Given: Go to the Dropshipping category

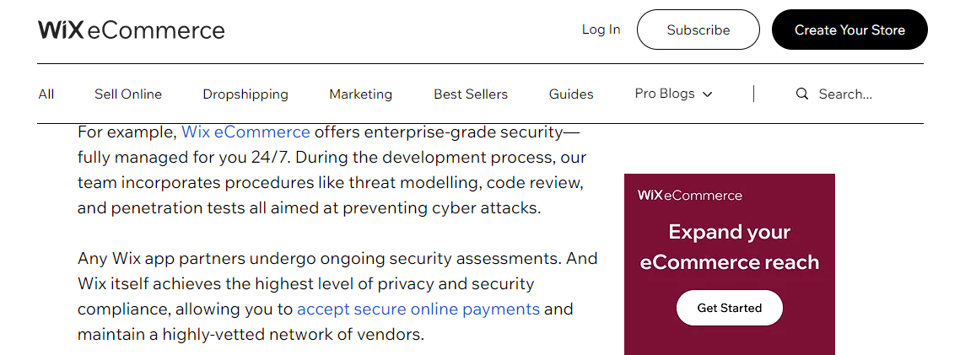Looking at the screenshot, I should [x=245, y=94].
